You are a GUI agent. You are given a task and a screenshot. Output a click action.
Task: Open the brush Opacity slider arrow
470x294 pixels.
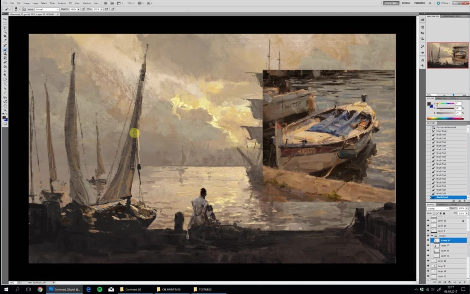point(79,9)
